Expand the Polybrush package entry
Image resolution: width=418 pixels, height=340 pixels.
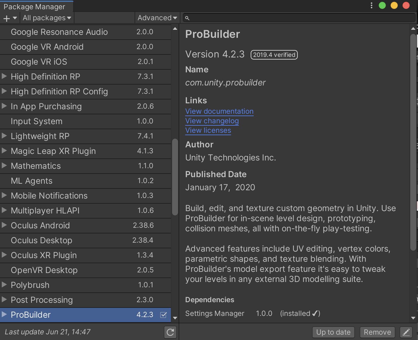click(4, 285)
